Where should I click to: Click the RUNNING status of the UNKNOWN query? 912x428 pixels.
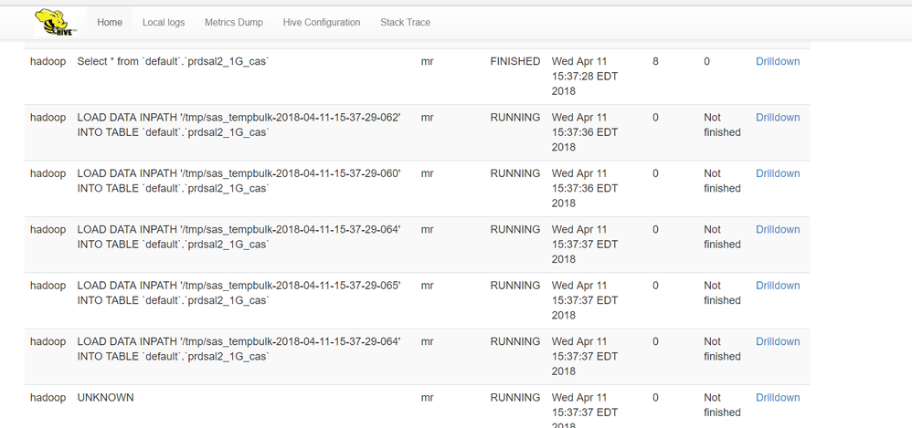pos(515,398)
